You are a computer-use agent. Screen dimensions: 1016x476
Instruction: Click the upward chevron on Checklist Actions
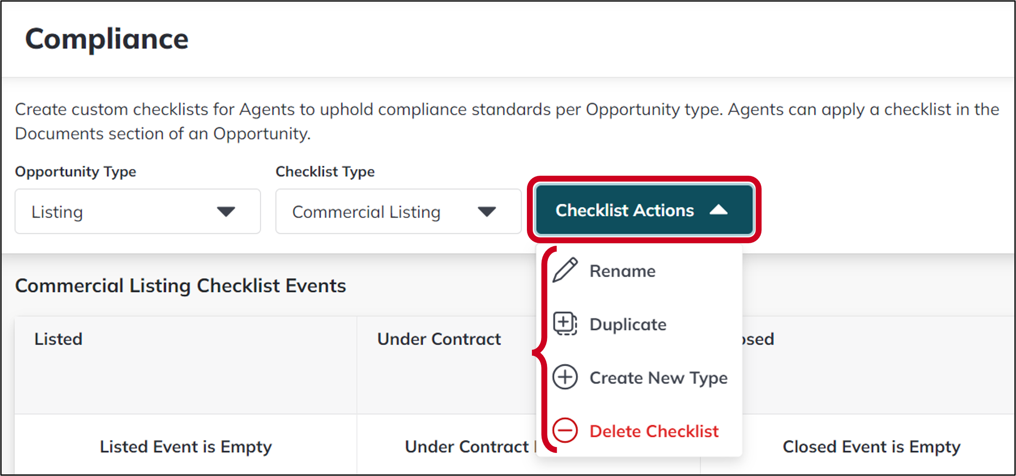point(719,210)
